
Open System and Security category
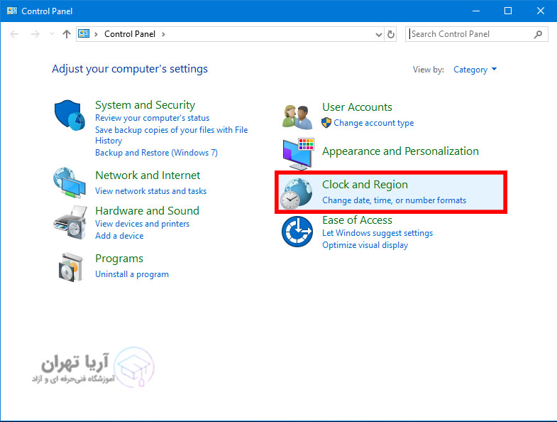[145, 105]
